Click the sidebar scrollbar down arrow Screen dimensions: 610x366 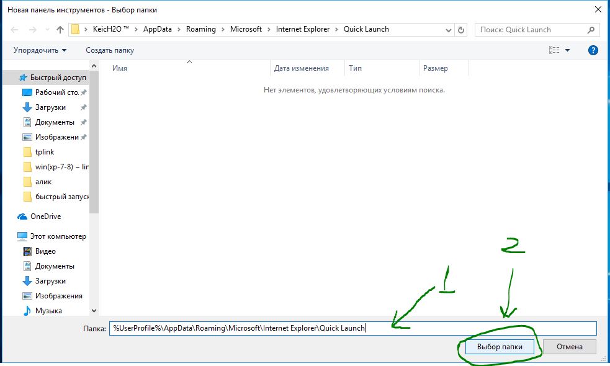(x=94, y=311)
